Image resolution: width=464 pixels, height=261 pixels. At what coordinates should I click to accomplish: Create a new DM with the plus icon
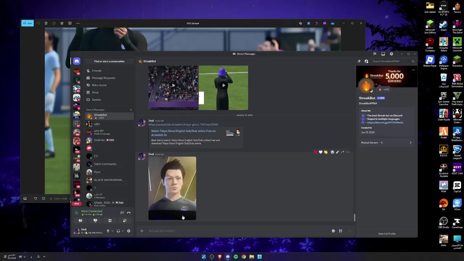(131, 110)
